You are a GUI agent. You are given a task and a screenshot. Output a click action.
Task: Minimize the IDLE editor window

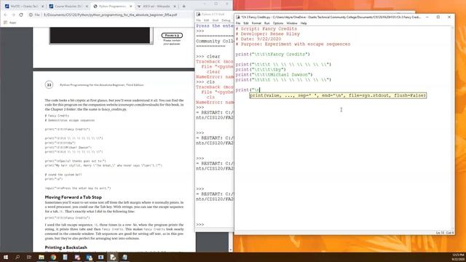click(x=427, y=17)
